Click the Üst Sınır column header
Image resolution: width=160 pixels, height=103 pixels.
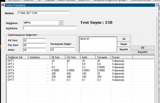(x=73, y=57)
